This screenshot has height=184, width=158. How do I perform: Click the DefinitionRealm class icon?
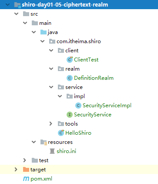70,78
